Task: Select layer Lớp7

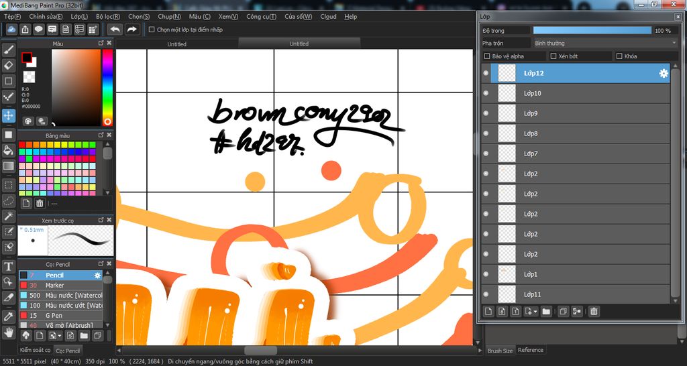Action: pos(576,154)
